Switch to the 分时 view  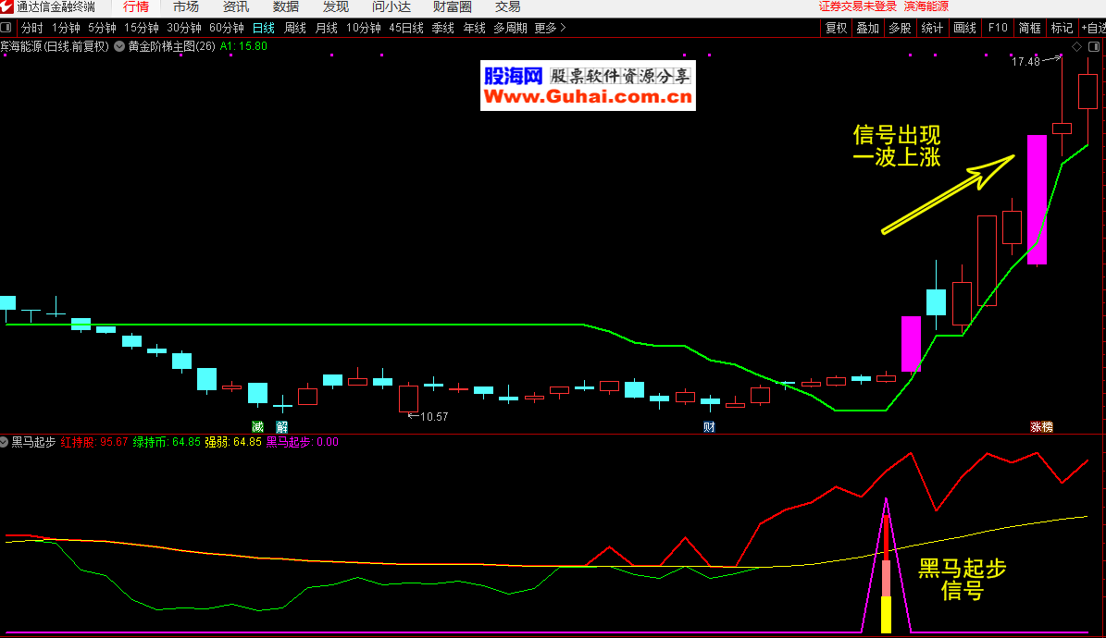31,29
